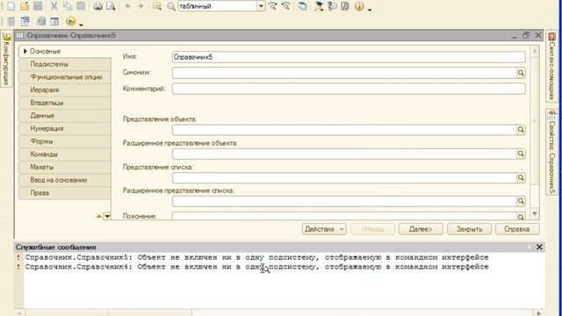
Task: Switch to the Макеты section
Action: pos(65,168)
